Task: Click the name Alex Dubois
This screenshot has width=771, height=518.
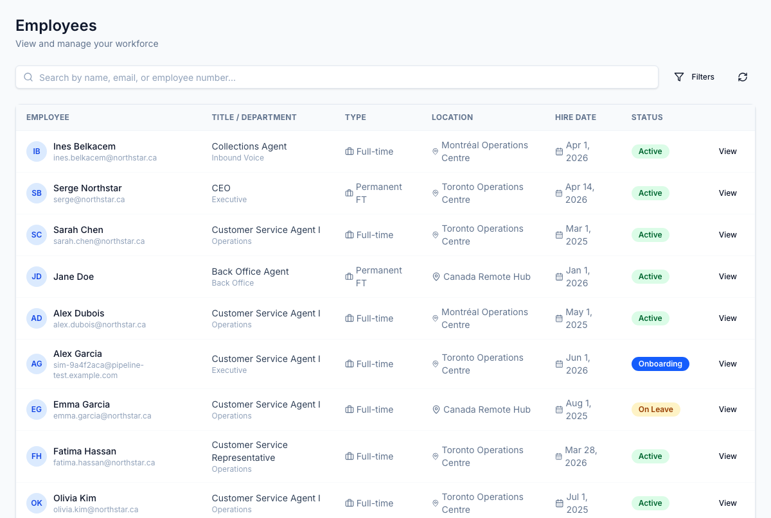Action: click(x=78, y=313)
